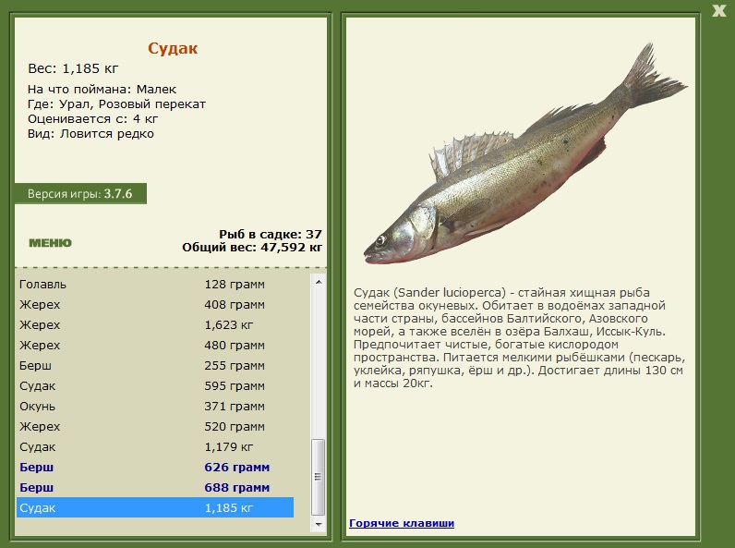Screen dimensions: 735x548
Task: Click the Вид: Ловится редко line
Action: 90,134
